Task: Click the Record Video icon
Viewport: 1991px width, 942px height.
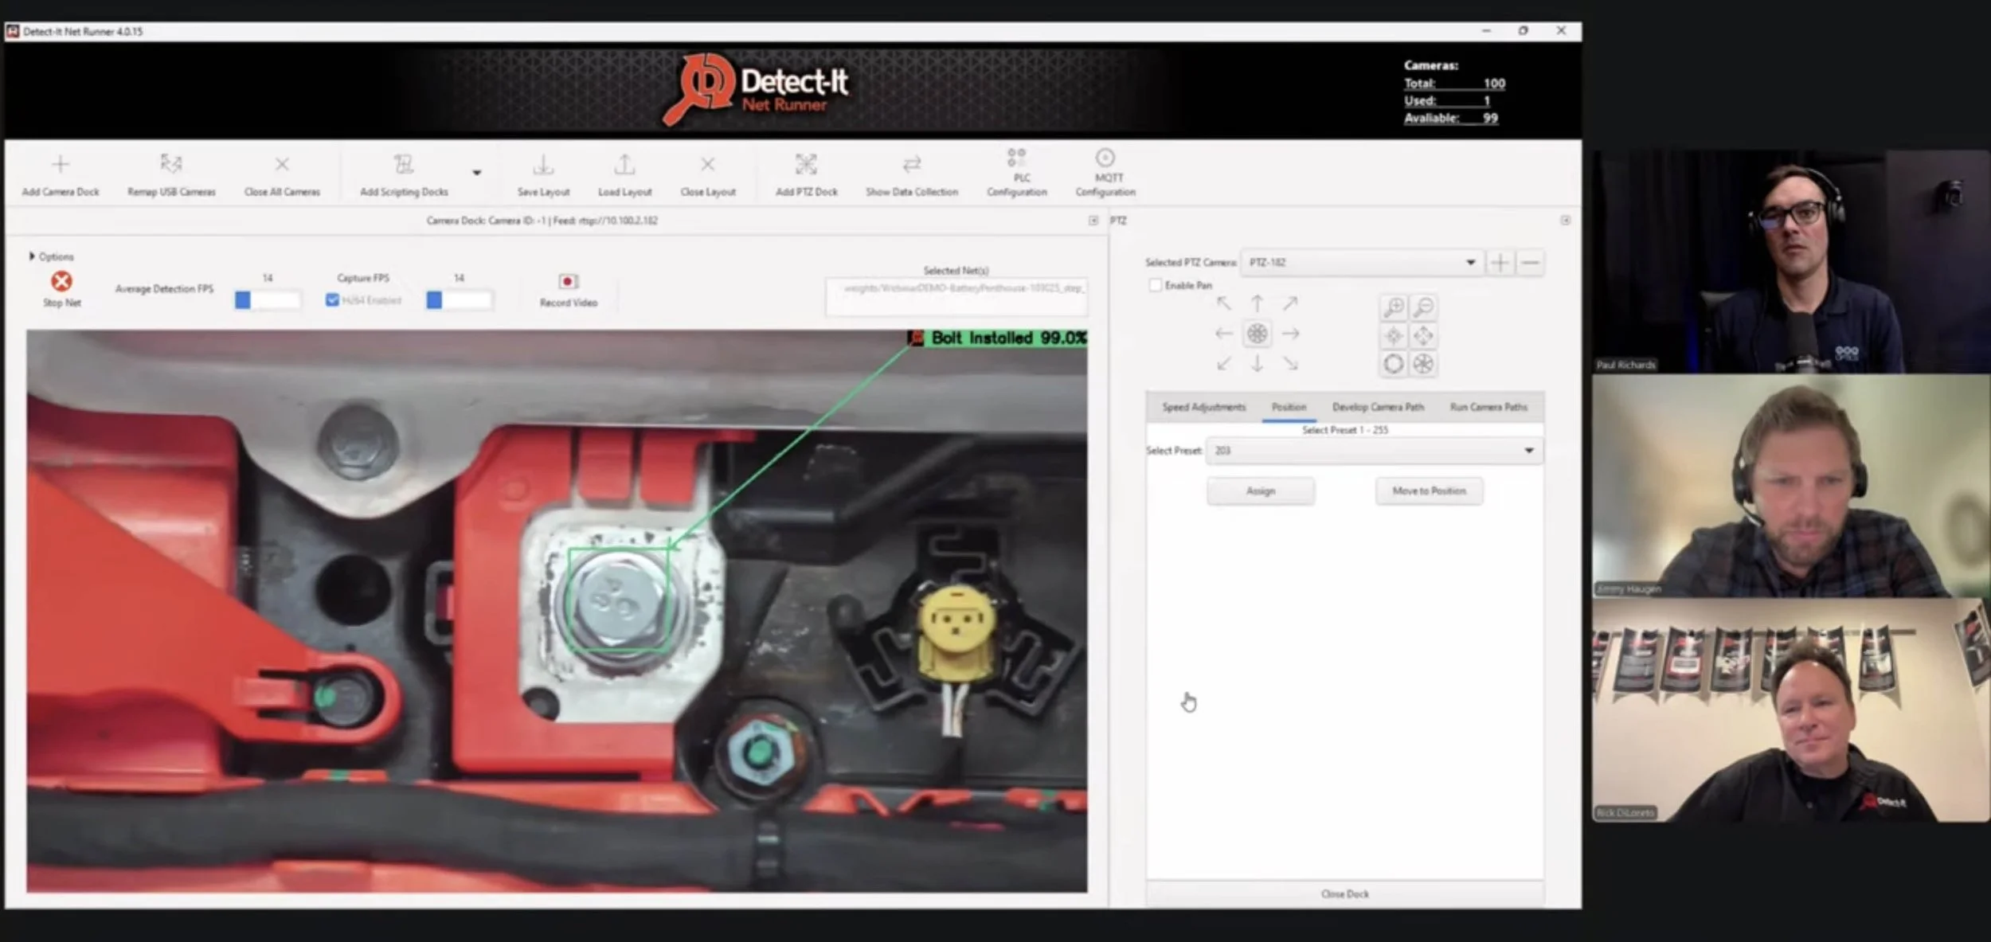Action: point(568,282)
